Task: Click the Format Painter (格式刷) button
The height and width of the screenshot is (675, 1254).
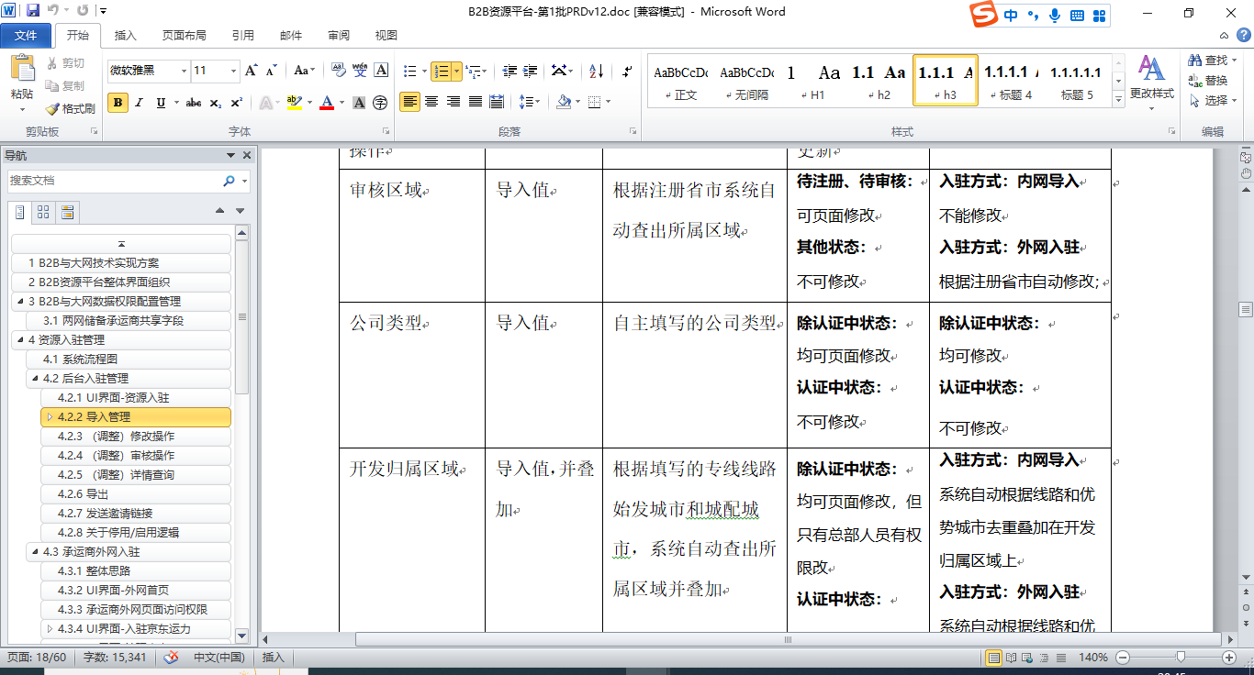Action: point(70,108)
